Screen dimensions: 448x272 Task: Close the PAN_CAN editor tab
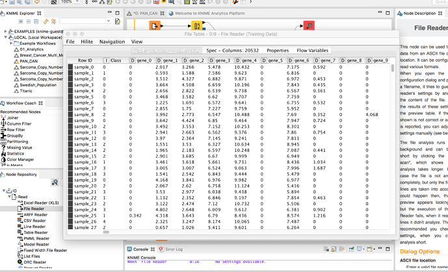tap(162, 13)
